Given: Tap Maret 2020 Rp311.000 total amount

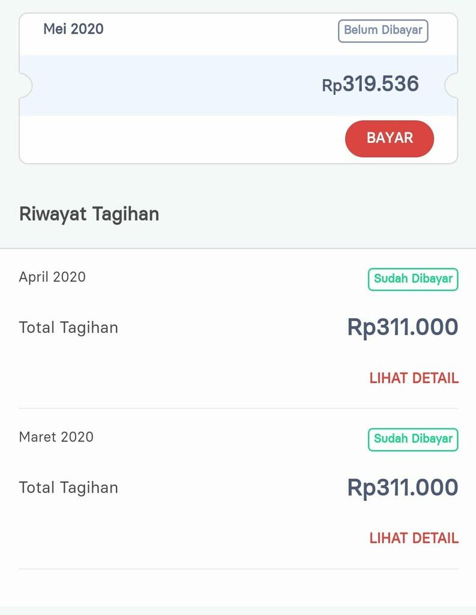Looking at the screenshot, I should pyautogui.click(x=402, y=487).
